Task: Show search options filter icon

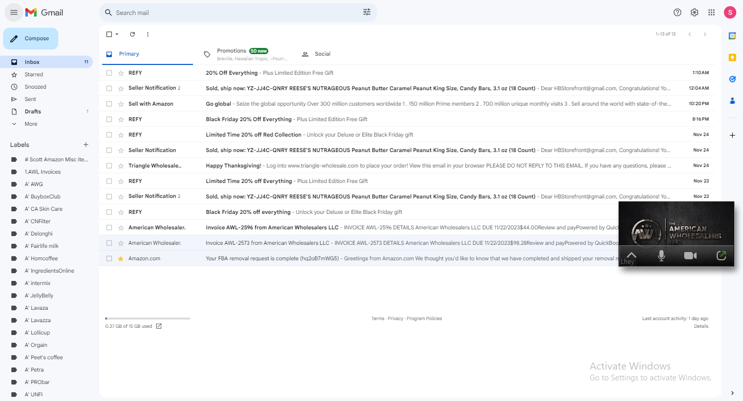Action: [367, 12]
